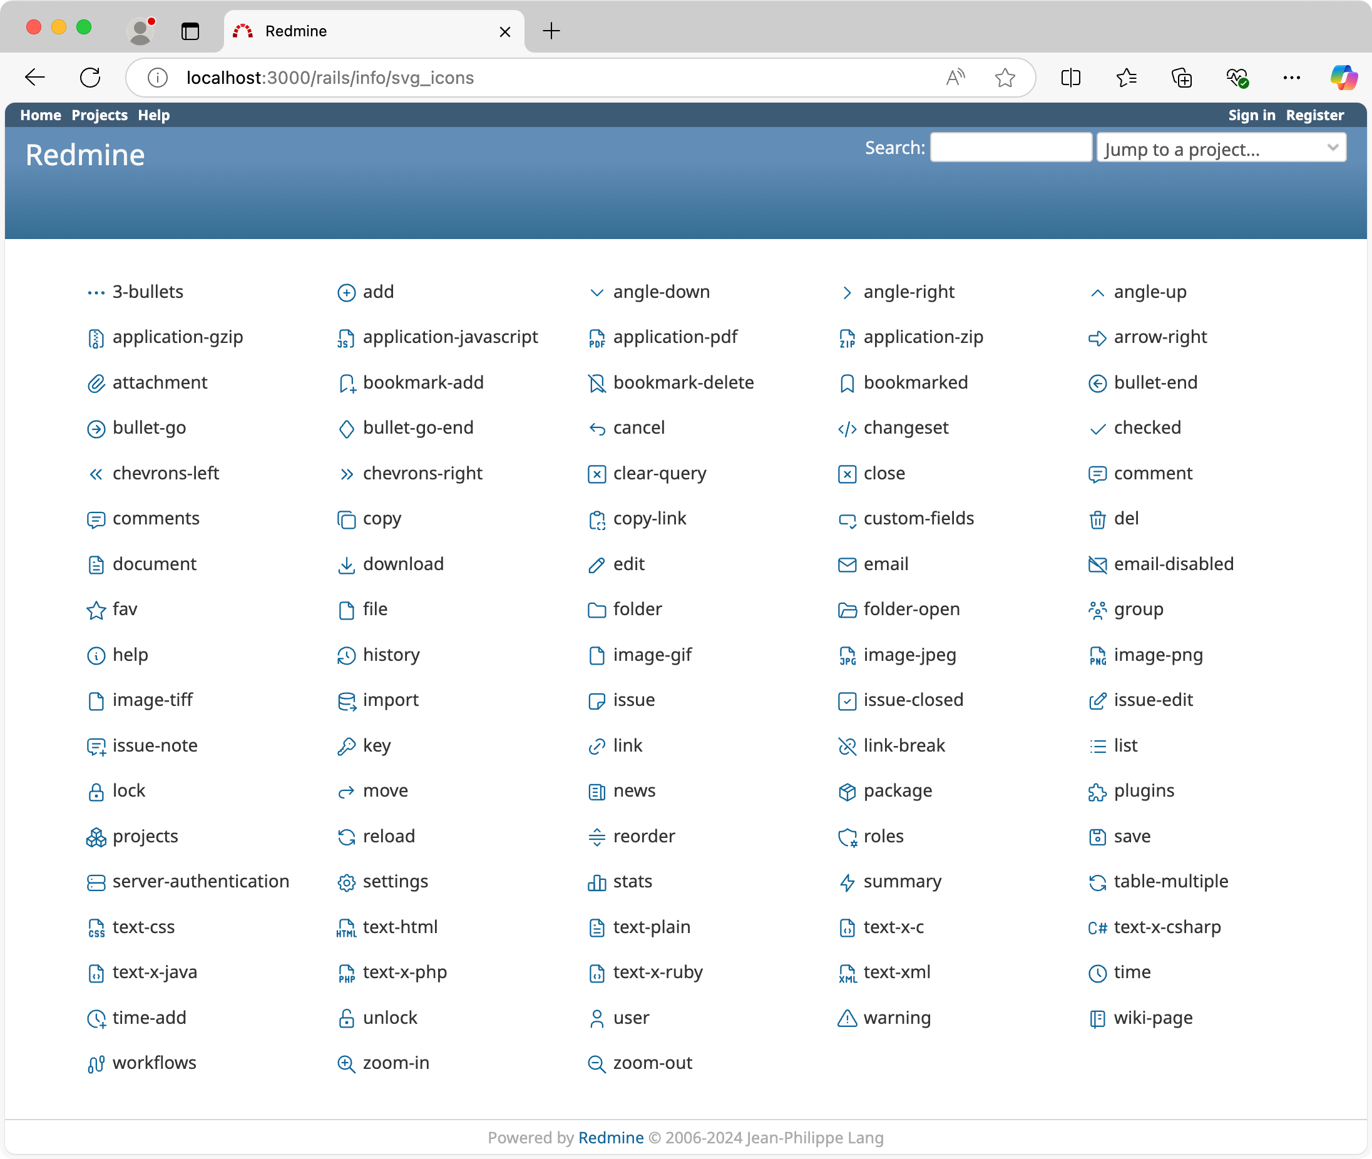The width and height of the screenshot is (1372, 1159).
Task: Click the wiki-page icon
Action: pyautogui.click(x=1097, y=1018)
